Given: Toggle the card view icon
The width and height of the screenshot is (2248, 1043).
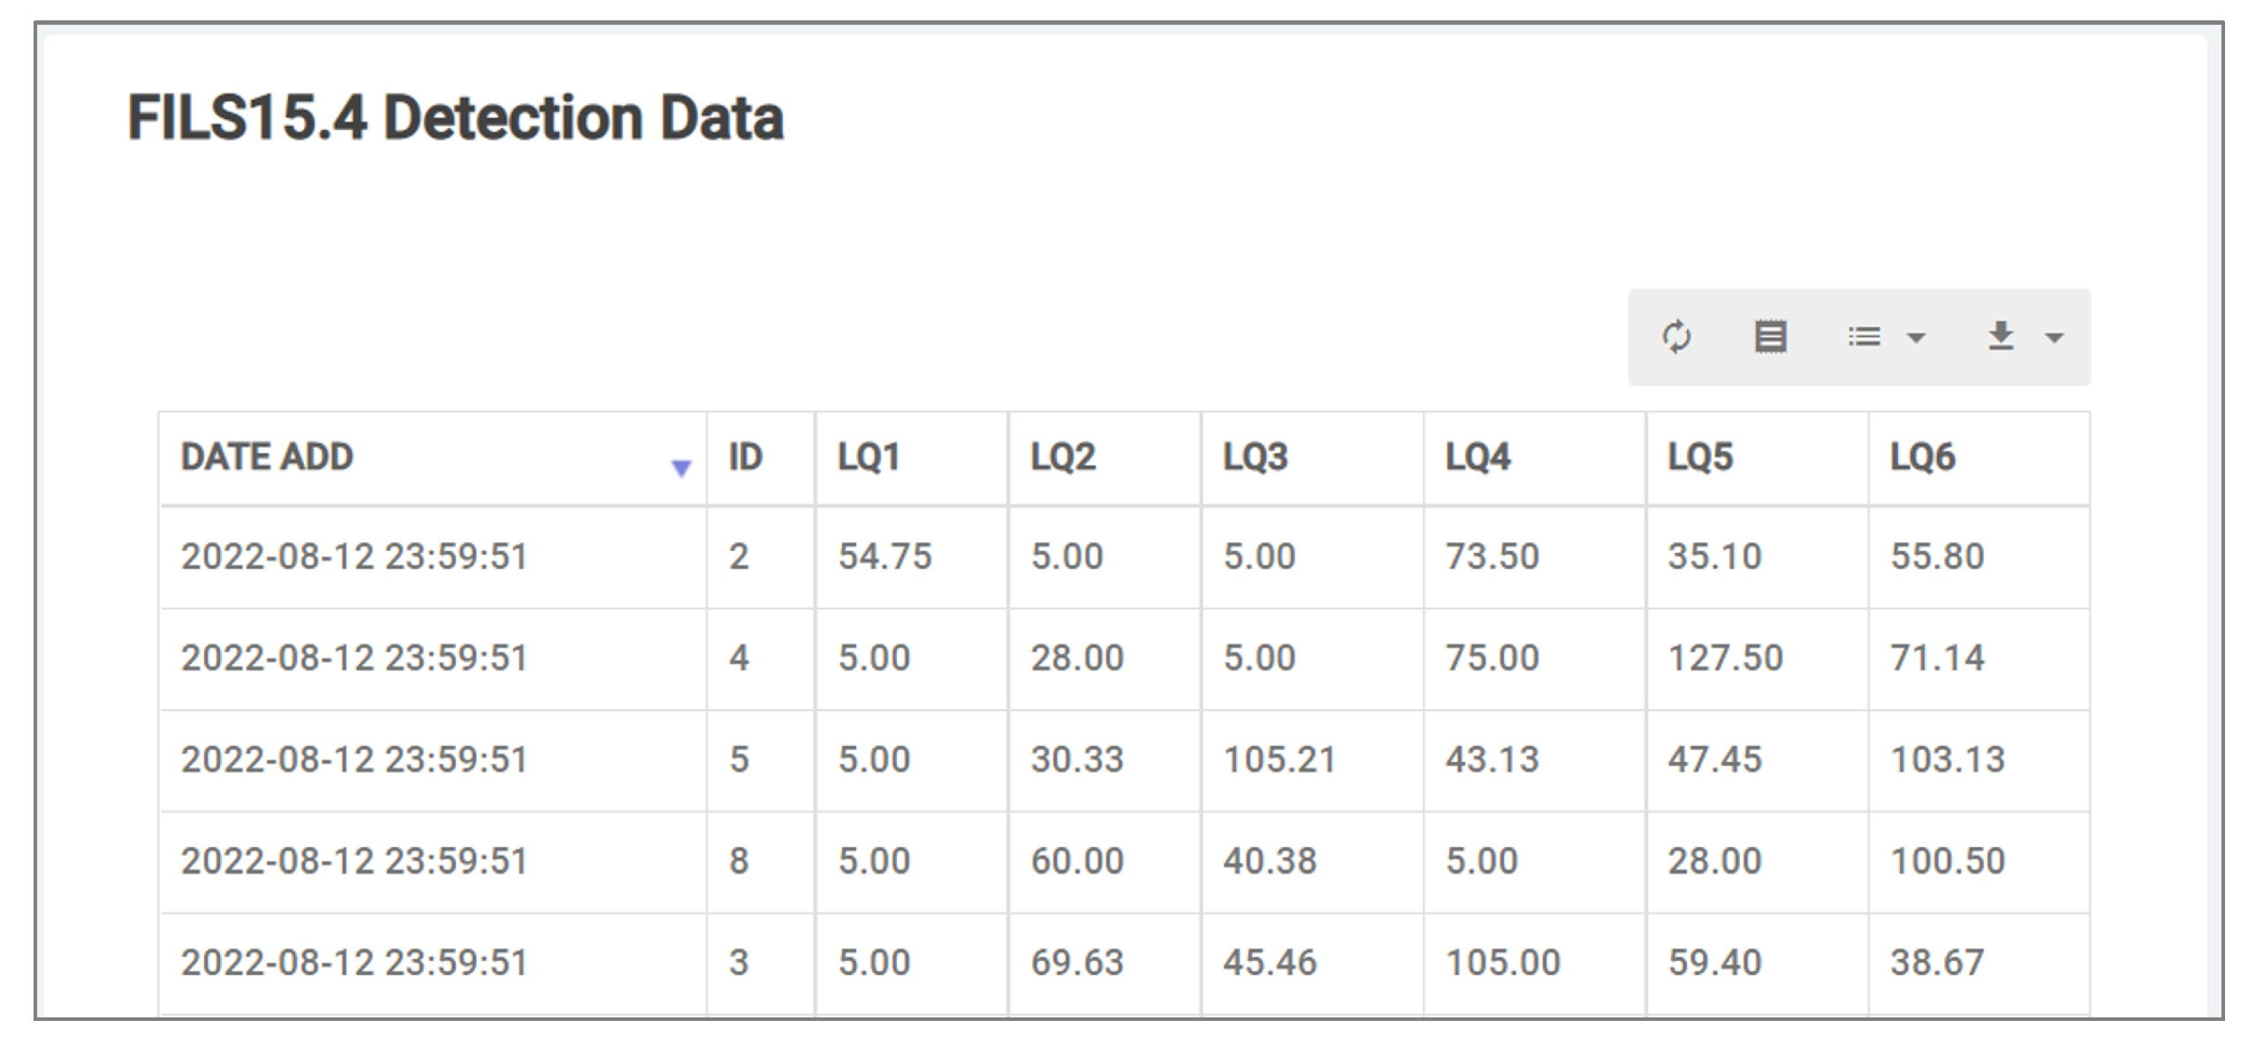Looking at the screenshot, I should 1770,336.
